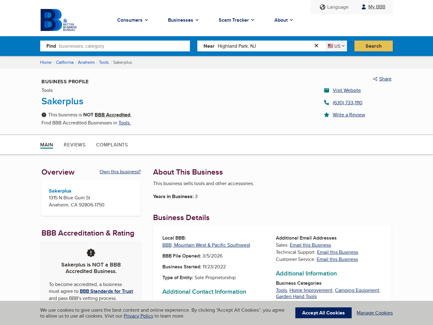The width and height of the screenshot is (433, 325).
Task: Switch to the REVIEWS tab
Action: coord(75,145)
